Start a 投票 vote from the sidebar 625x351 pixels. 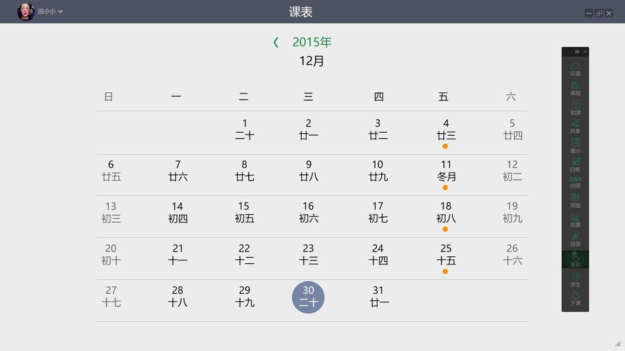click(x=575, y=220)
